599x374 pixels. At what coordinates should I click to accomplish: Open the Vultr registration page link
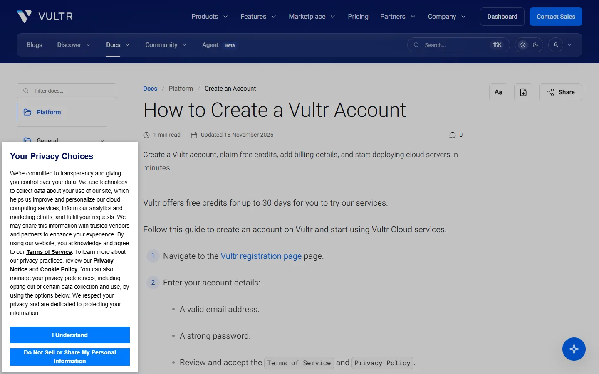point(261,256)
